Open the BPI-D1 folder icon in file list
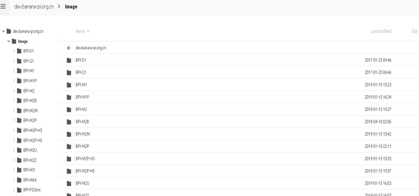Image resolution: width=419 pixels, height=196 pixels. coord(69,60)
